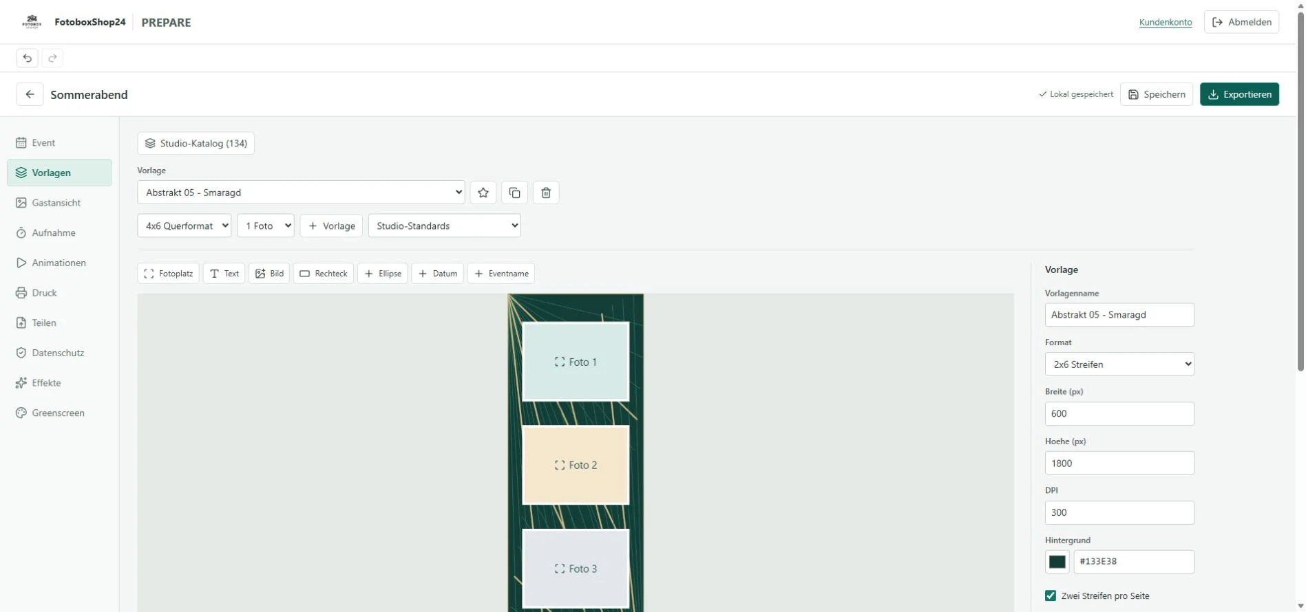Open the Studio-Katalog (134)
This screenshot has height=612, width=1306.
click(x=196, y=143)
